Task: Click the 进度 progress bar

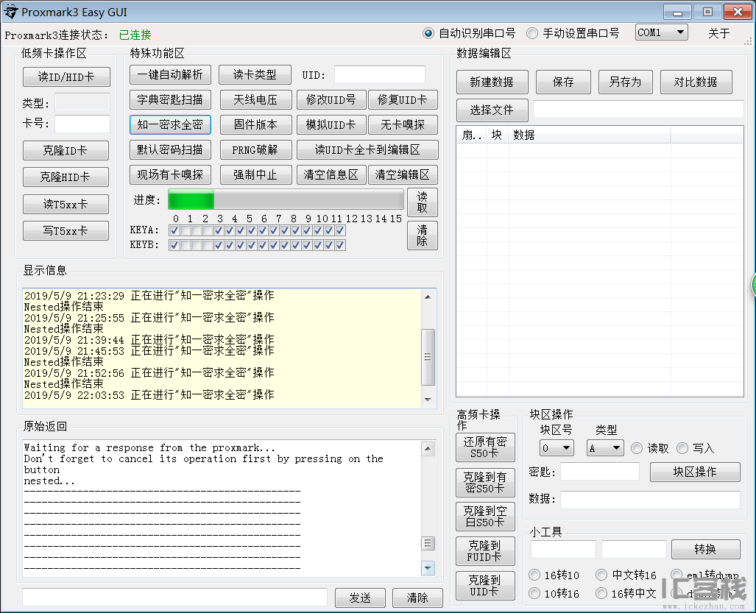Action: (x=286, y=199)
